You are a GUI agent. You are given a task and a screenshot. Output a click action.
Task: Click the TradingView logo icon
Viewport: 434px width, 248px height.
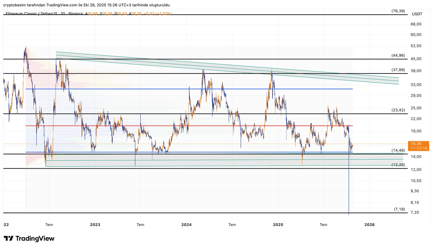click(8, 239)
